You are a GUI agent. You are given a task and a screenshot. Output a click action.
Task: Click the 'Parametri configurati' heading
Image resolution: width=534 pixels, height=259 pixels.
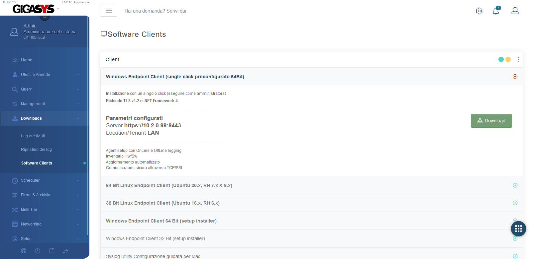point(134,118)
